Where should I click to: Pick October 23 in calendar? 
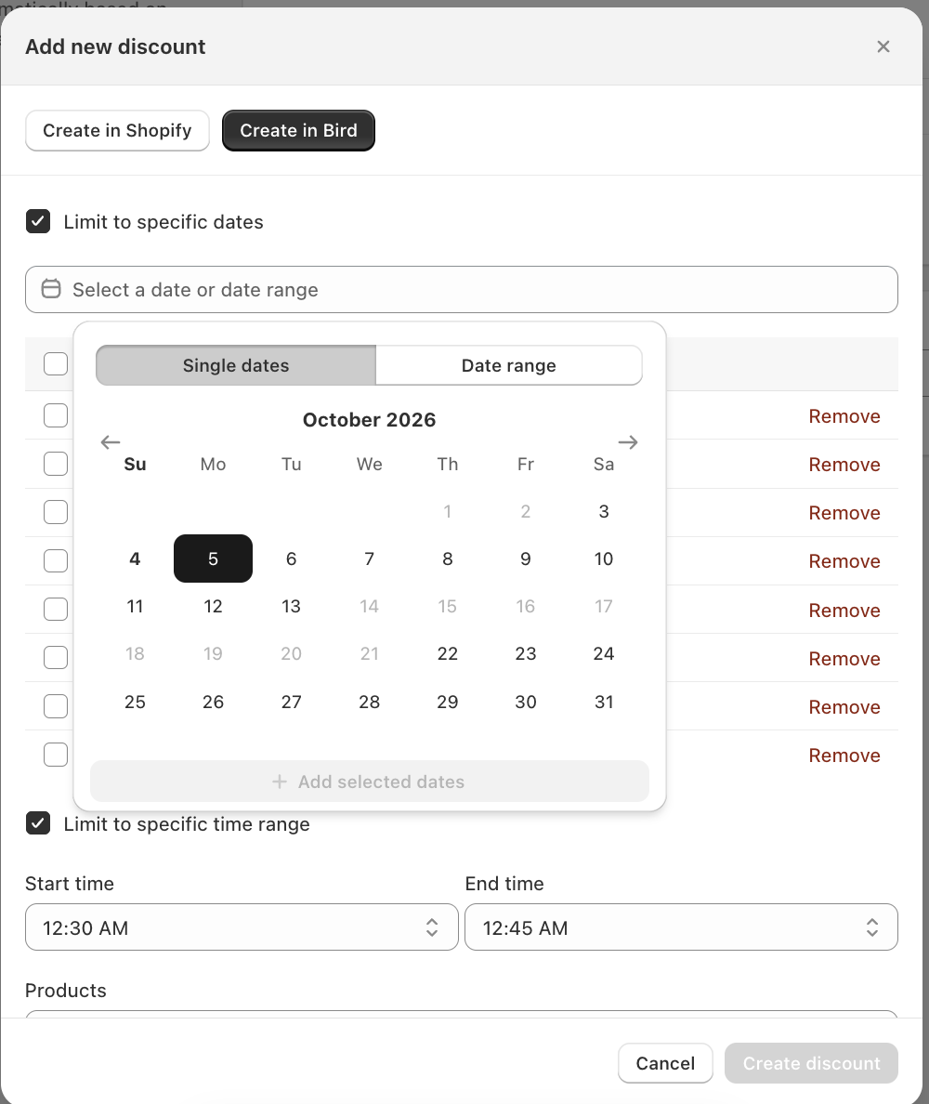pos(526,653)
